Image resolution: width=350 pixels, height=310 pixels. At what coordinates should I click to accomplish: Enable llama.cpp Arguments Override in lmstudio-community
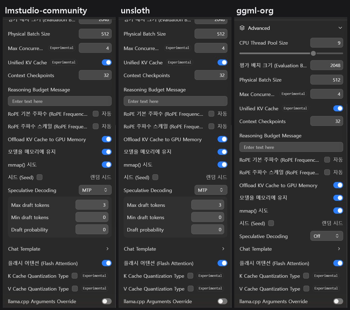tap(107, 301)
